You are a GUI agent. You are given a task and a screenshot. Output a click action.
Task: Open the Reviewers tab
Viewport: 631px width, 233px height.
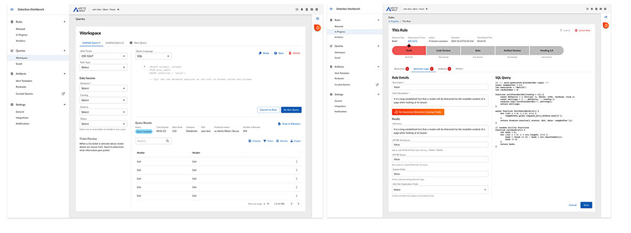401,69
